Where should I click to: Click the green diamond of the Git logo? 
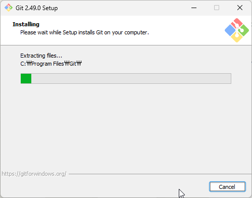point(244,30)
